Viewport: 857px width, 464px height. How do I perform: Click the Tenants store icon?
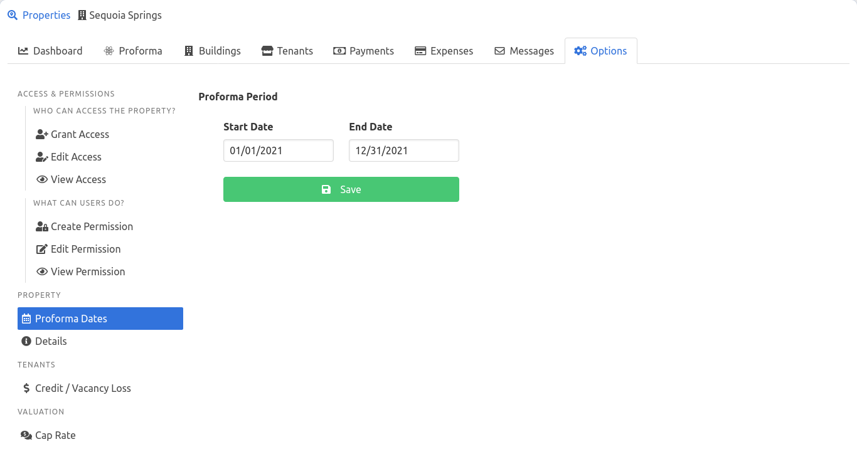[267, 51]
